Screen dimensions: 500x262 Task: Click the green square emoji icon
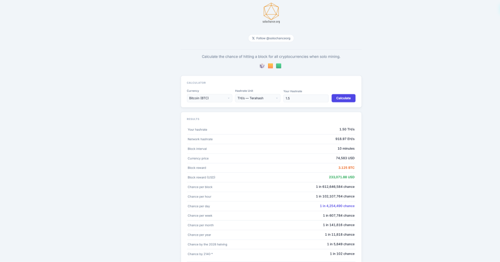(279, 66)
